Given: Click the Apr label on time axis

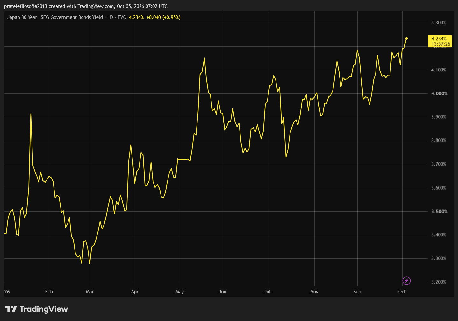Looking at the screenshot, I should click(x=135, y=292).
